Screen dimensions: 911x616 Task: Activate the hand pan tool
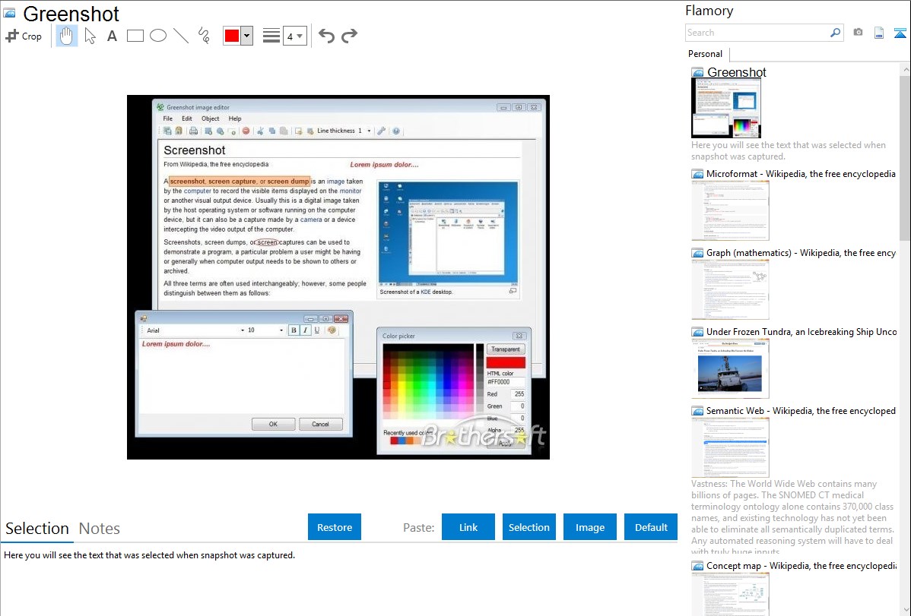pos(67,36)
